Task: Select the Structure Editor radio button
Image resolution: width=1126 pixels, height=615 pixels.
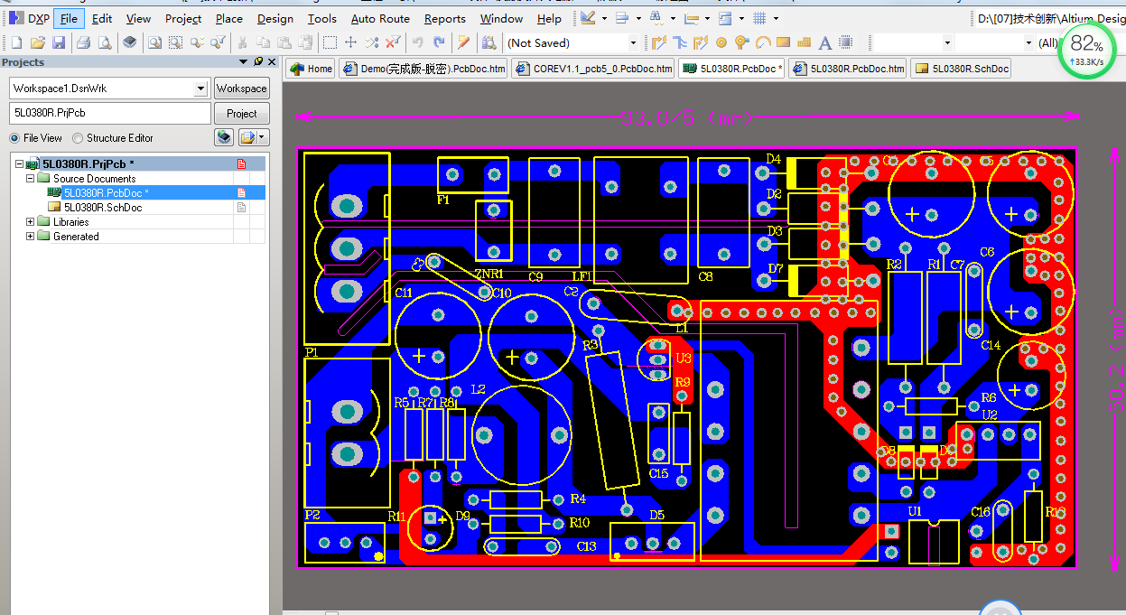Action: (x=78, y=138)
